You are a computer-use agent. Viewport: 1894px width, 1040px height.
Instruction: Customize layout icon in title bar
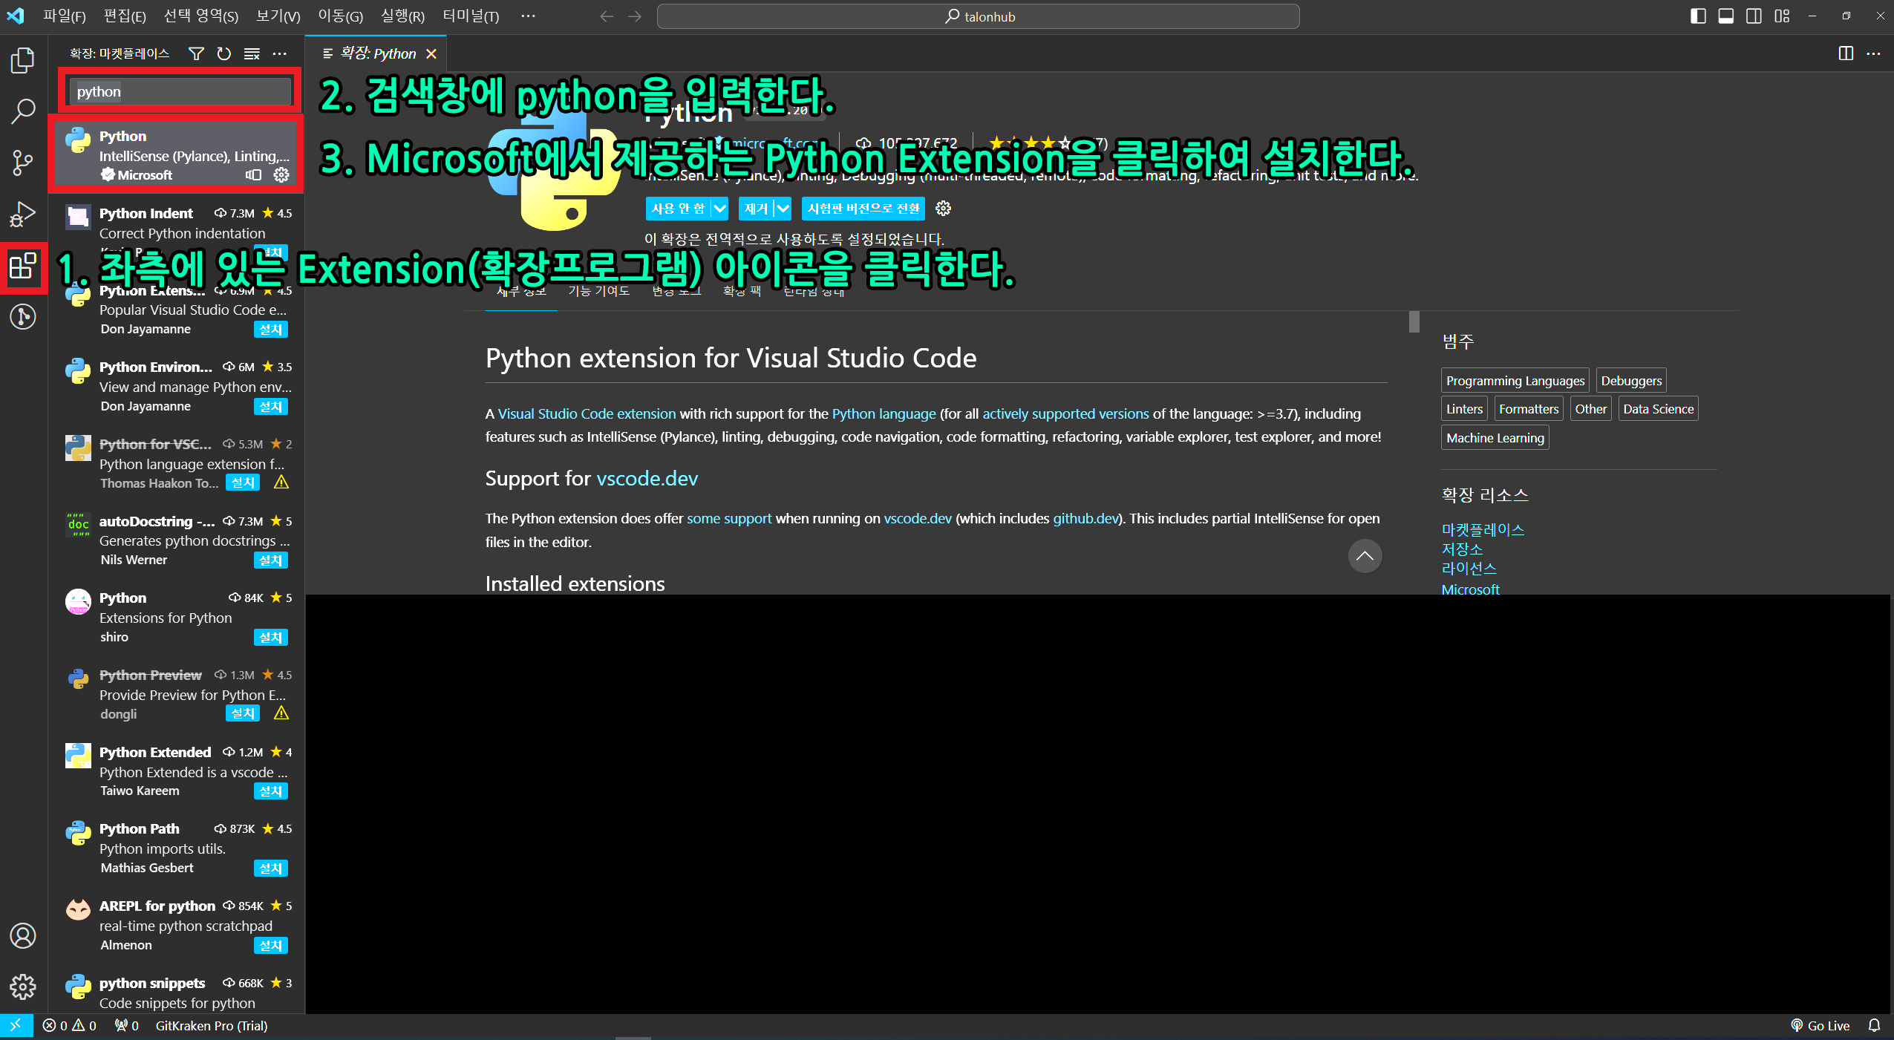[x=1782, y=16]
